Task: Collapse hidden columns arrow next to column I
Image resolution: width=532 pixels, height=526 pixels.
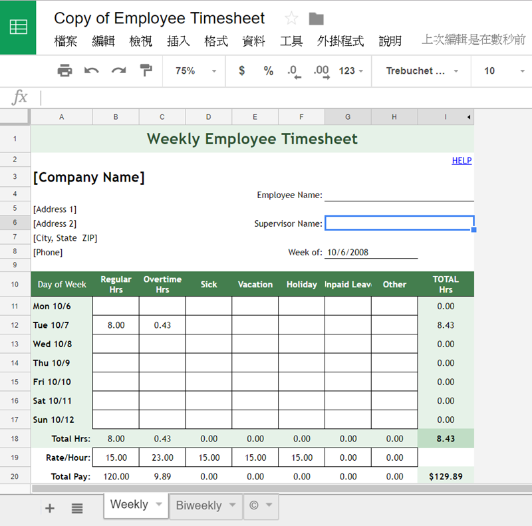Action: pos(469,117)
